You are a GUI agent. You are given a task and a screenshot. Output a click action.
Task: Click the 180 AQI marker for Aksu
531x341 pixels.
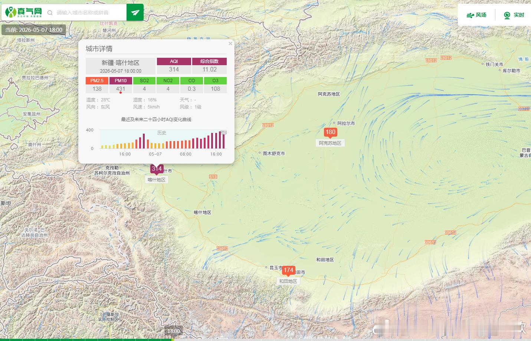330,133
